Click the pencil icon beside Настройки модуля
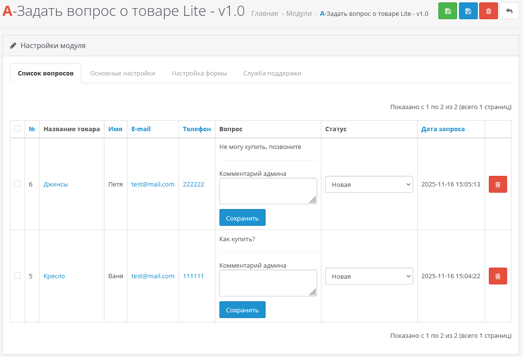The image size is (523, 357). [x=13, y=46]
